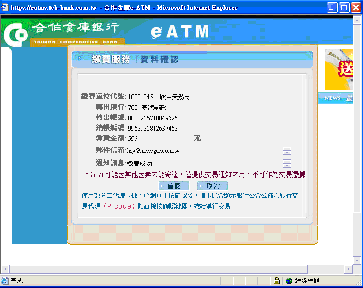Click the Internet zone globe icon
Screen dimensions: 363x288
pyautogui.click(x=289, y=281)
